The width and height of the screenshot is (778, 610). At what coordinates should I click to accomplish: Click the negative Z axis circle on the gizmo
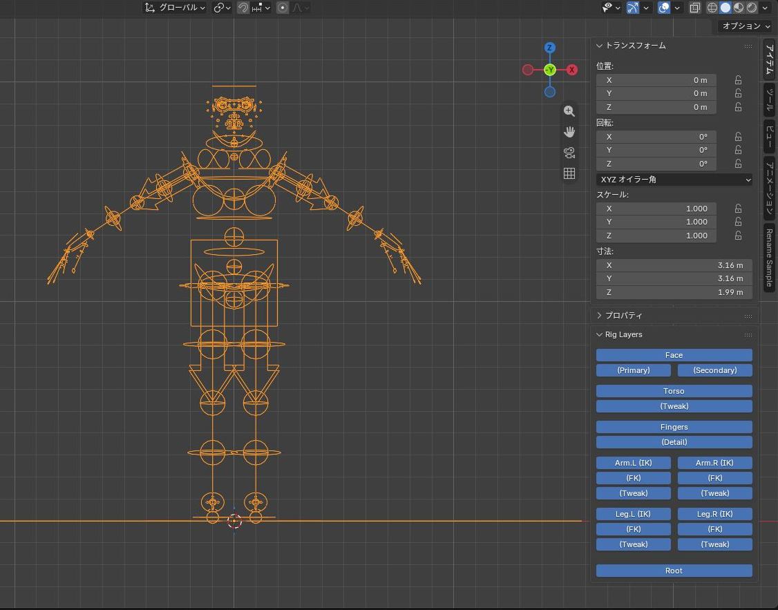[550, 92]
